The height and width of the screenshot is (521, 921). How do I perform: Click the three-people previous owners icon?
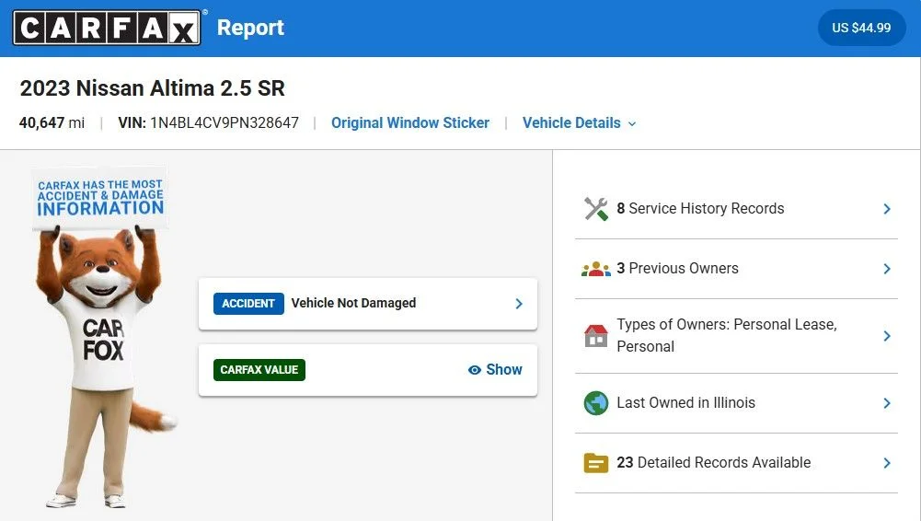tap(595, 269)
